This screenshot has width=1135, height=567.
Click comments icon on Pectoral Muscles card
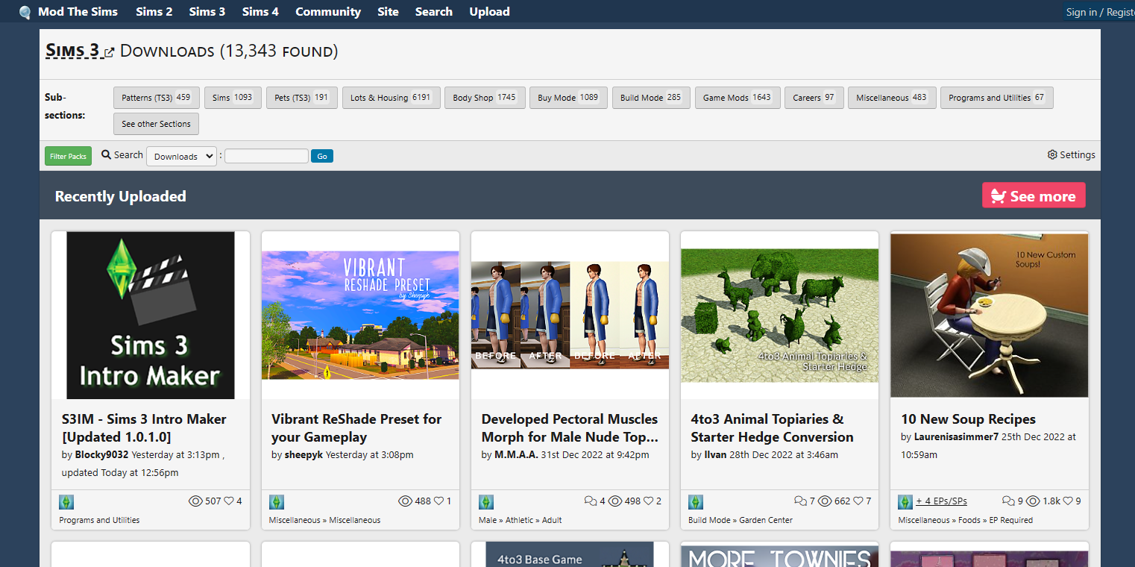591,501
